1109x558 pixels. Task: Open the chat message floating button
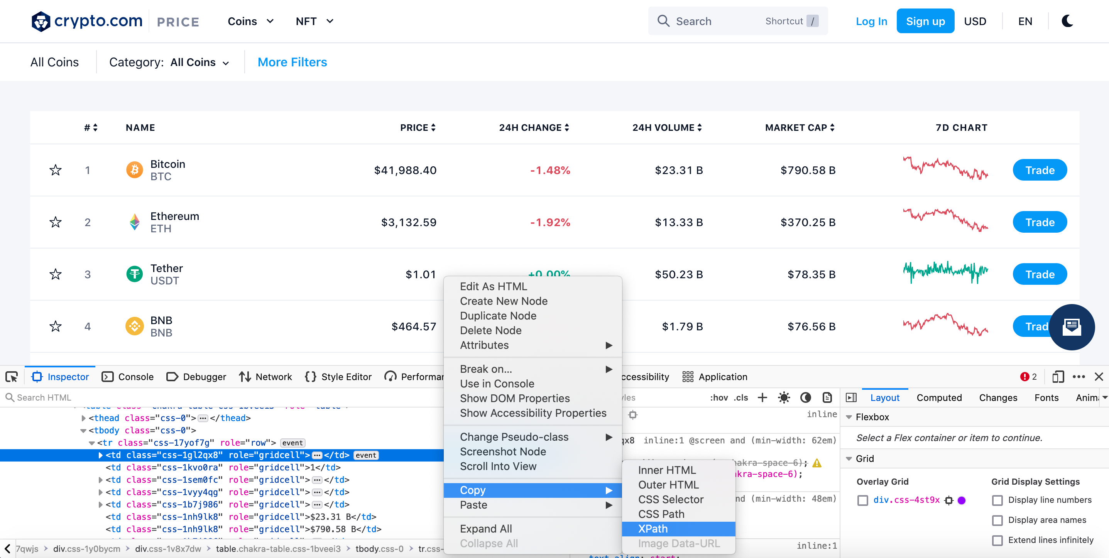click(1072, 327)
